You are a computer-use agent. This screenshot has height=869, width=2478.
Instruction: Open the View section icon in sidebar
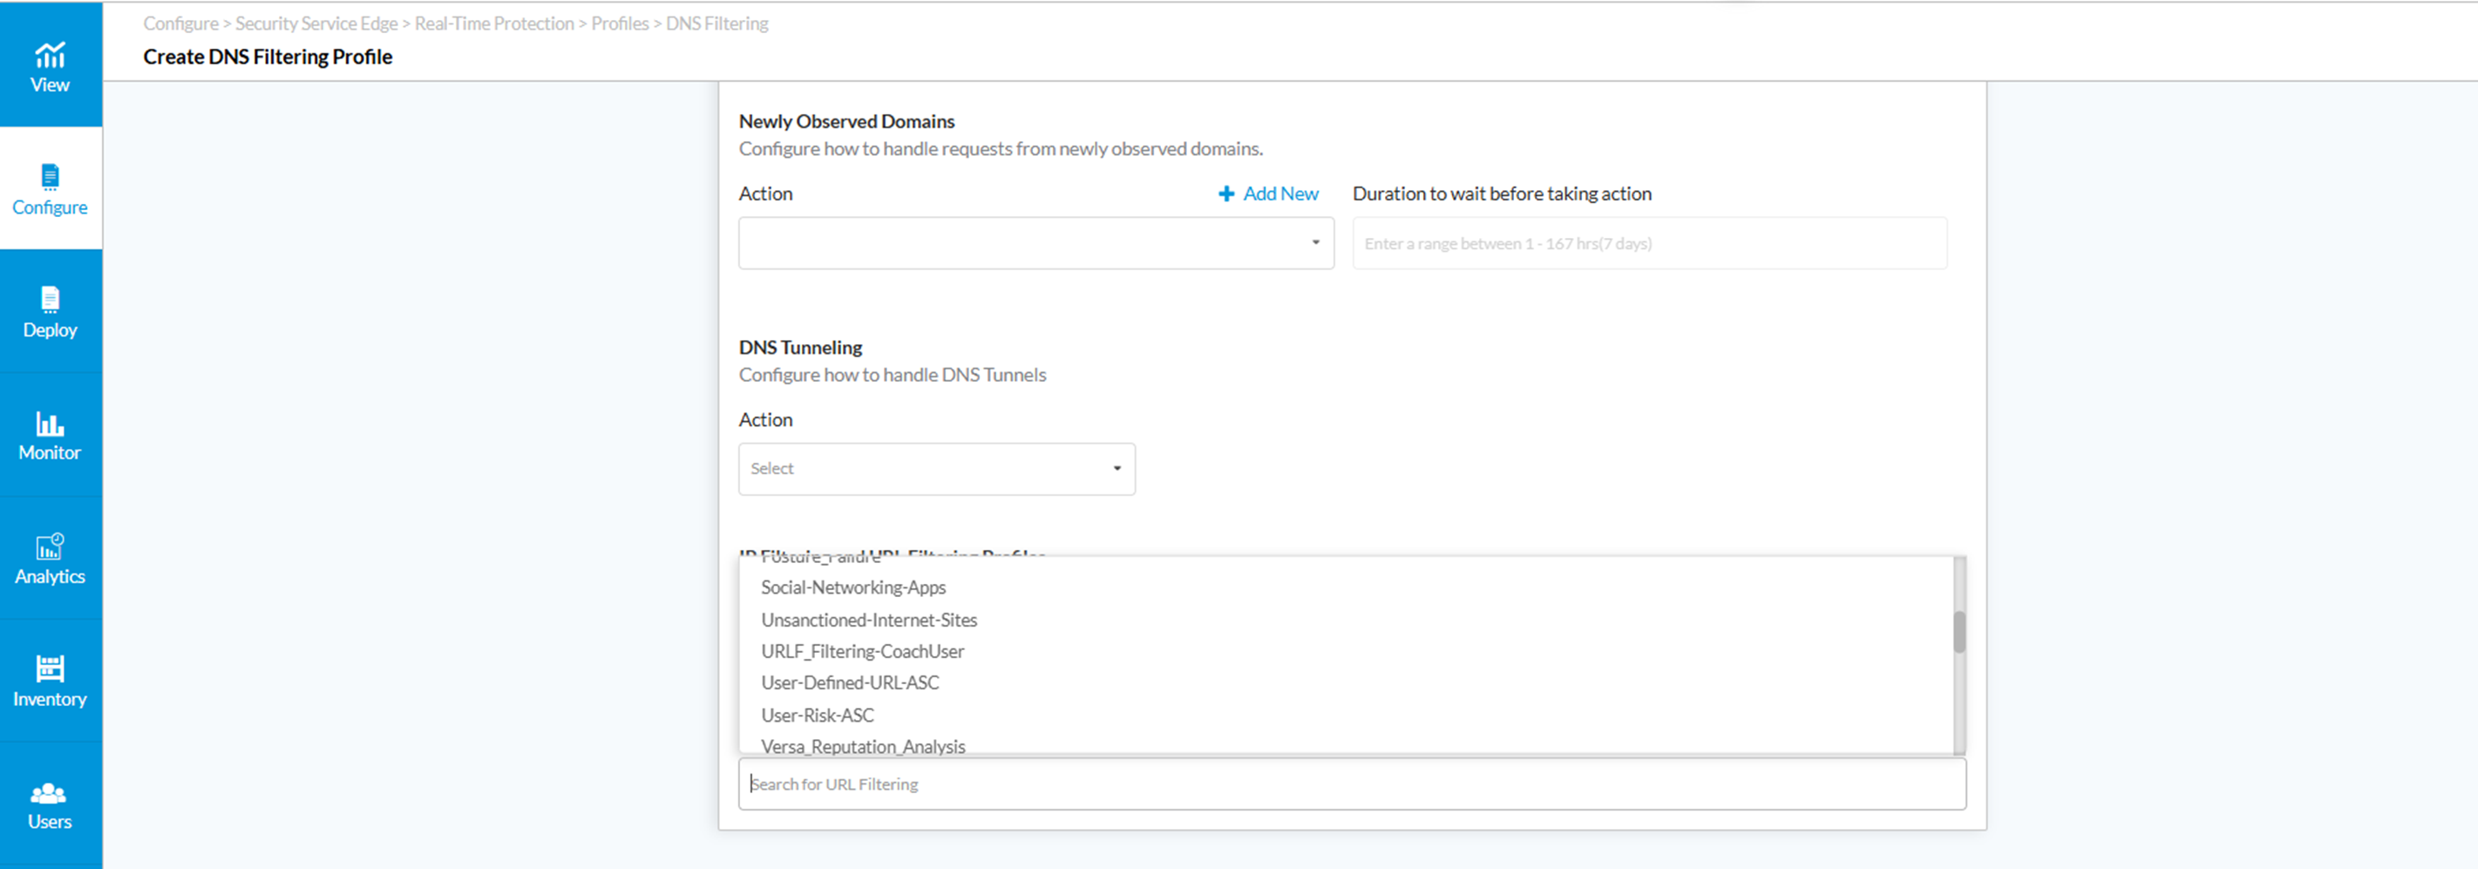(x=50, y=55)
